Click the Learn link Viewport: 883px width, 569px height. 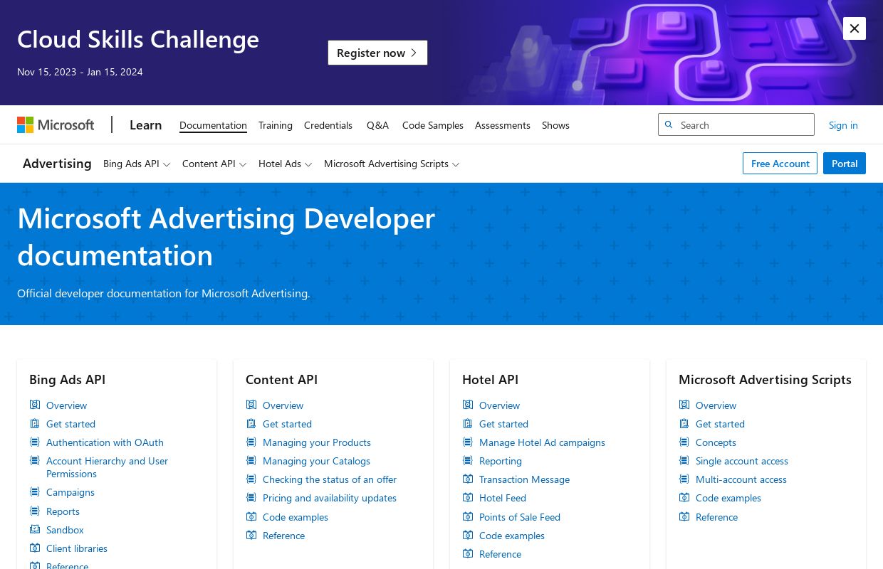(x=146, y=125)
